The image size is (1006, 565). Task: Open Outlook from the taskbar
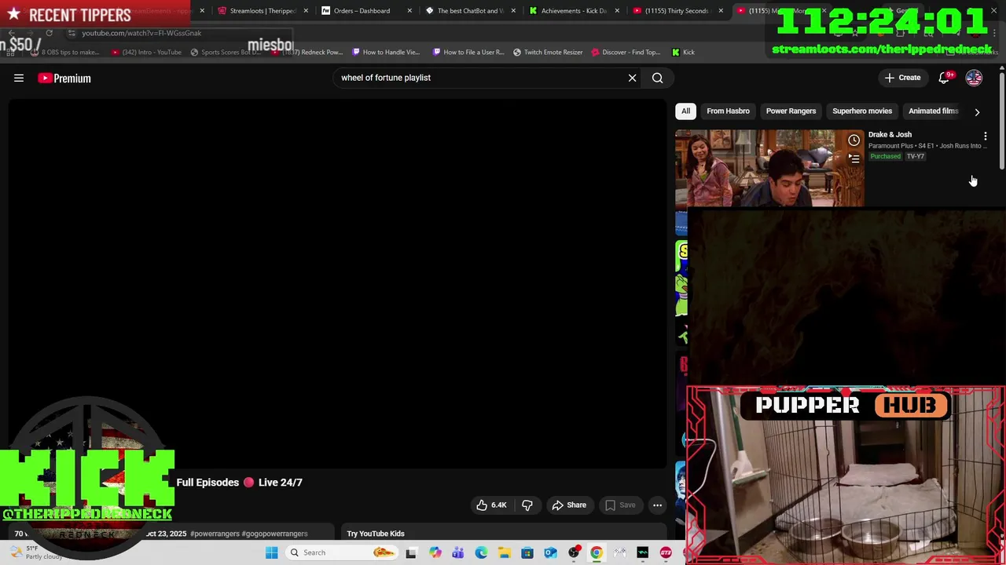pyautogui.click(x=550, y=552)
